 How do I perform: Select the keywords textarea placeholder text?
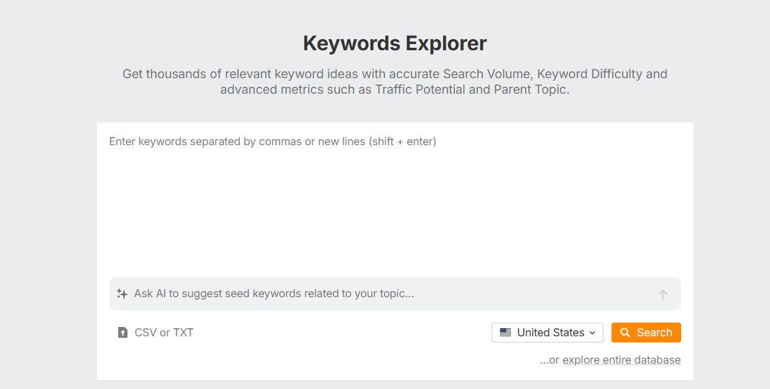coord(272,141)
